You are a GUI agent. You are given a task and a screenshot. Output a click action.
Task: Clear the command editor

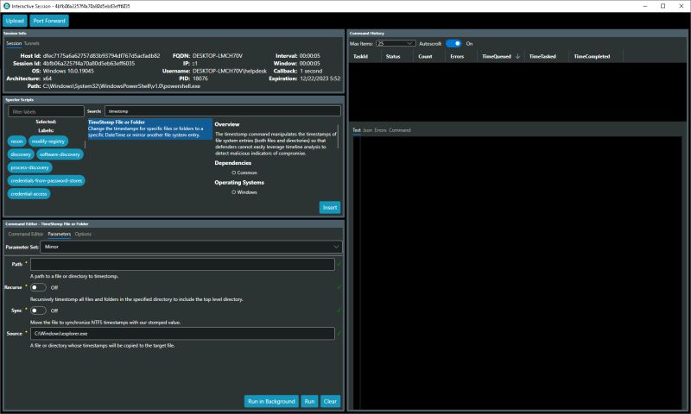tap(330, 401)
